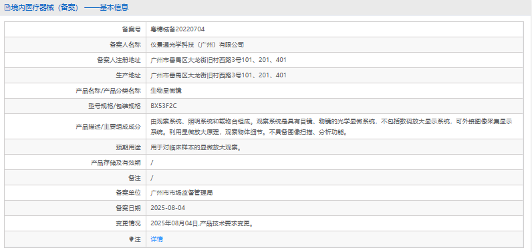
Task: Select company name 仪景通光学科技（广州）有限公司
Action: [197, 45]
